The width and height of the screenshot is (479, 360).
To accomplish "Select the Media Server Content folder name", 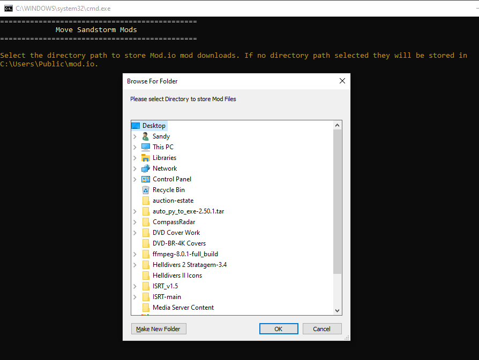I will 183,307.
